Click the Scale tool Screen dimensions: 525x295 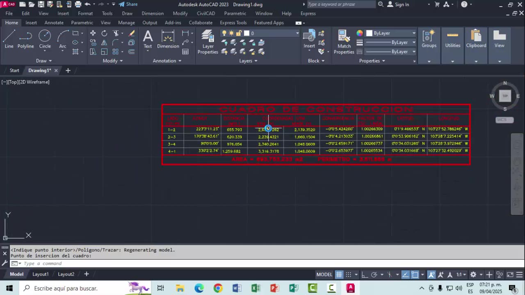click(x=104, y=52)
